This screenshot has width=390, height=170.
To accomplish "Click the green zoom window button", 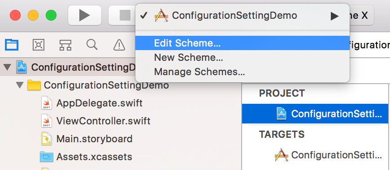I will click(x=51, y=15).
